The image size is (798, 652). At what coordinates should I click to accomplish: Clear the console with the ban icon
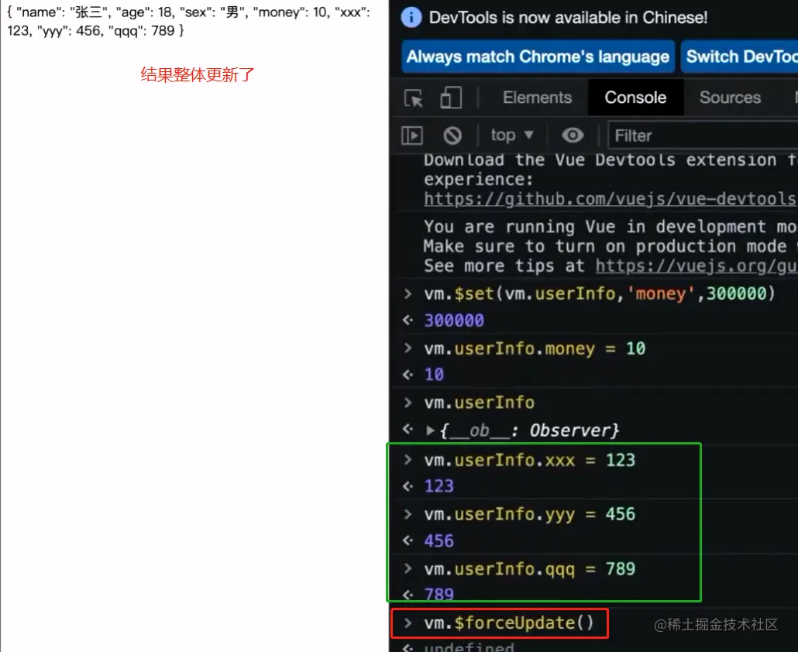(x=452, y=136)
